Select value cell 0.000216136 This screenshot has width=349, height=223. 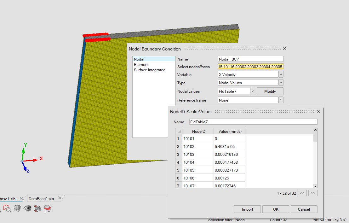pos(230,154)
